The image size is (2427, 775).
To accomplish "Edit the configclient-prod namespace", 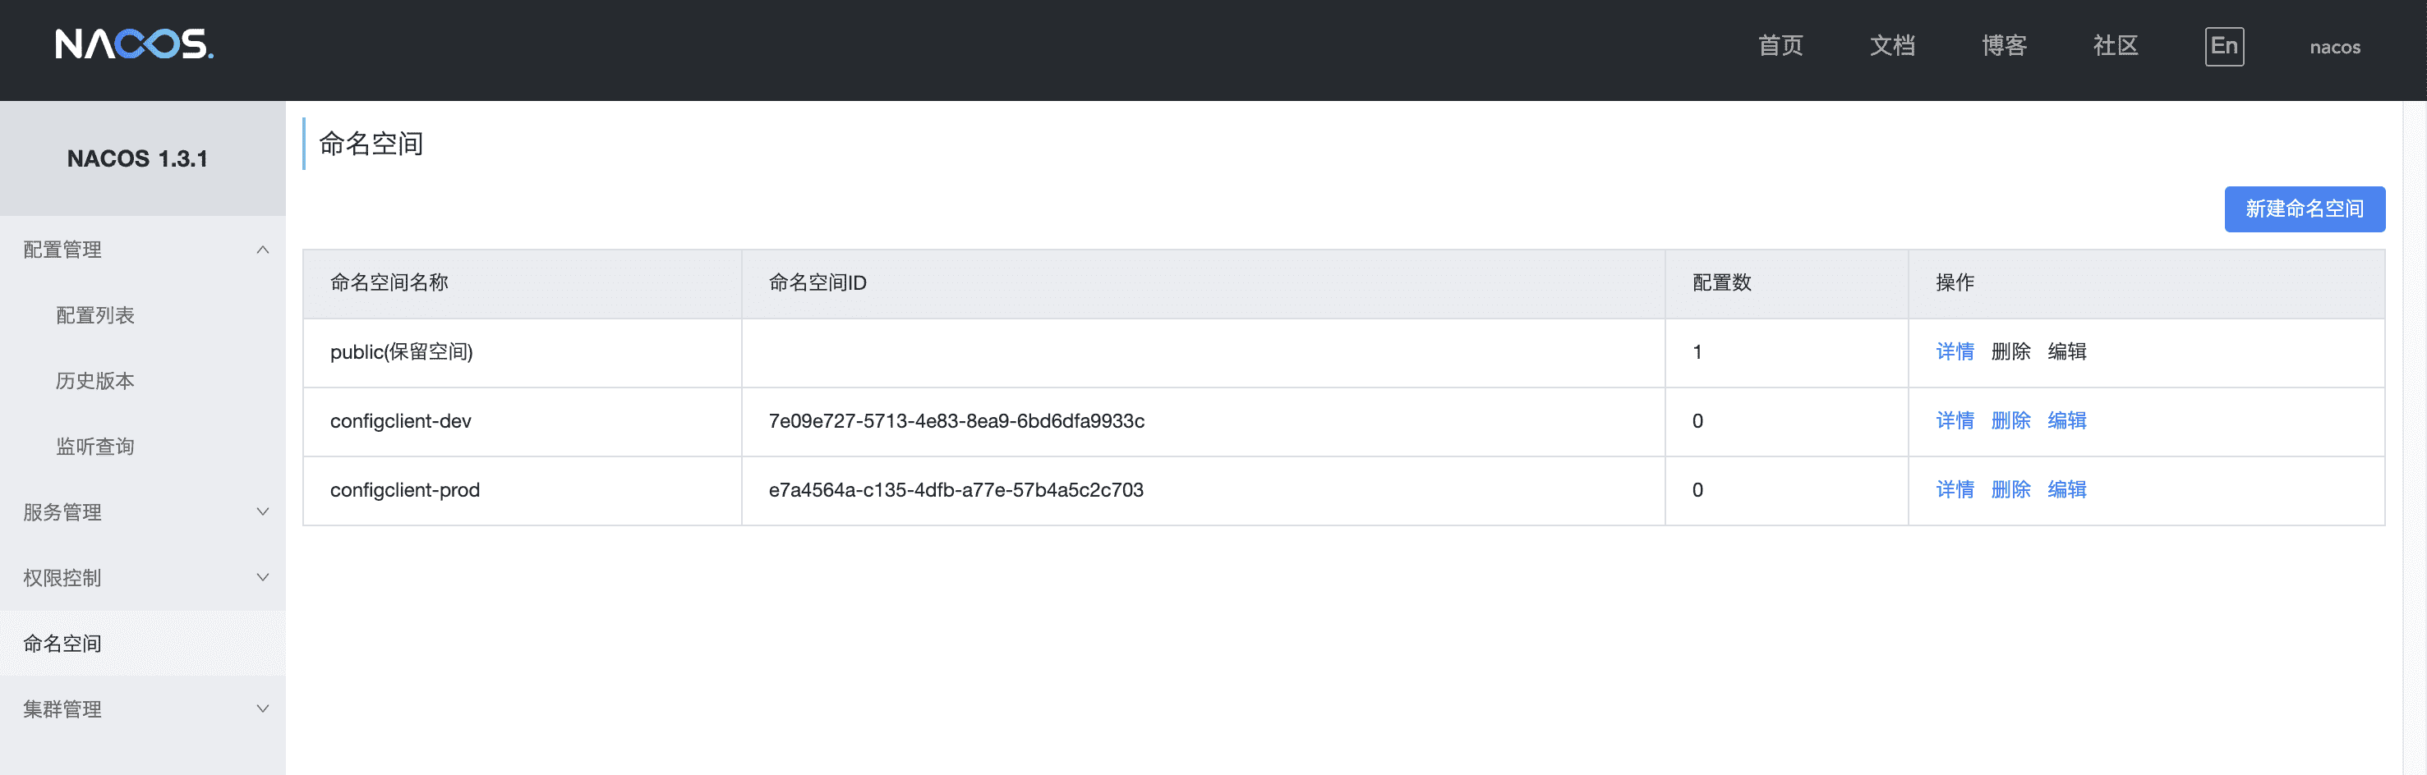I will [x=2066, y=489].
